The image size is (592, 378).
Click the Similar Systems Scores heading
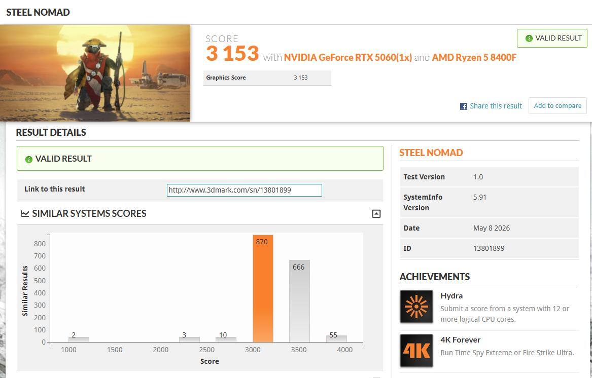pyautogui.click(x=89, y=213)
